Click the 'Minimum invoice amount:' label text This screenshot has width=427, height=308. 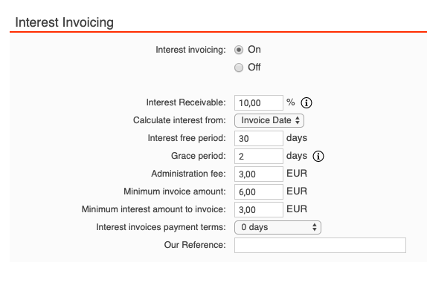pos(175,191)
